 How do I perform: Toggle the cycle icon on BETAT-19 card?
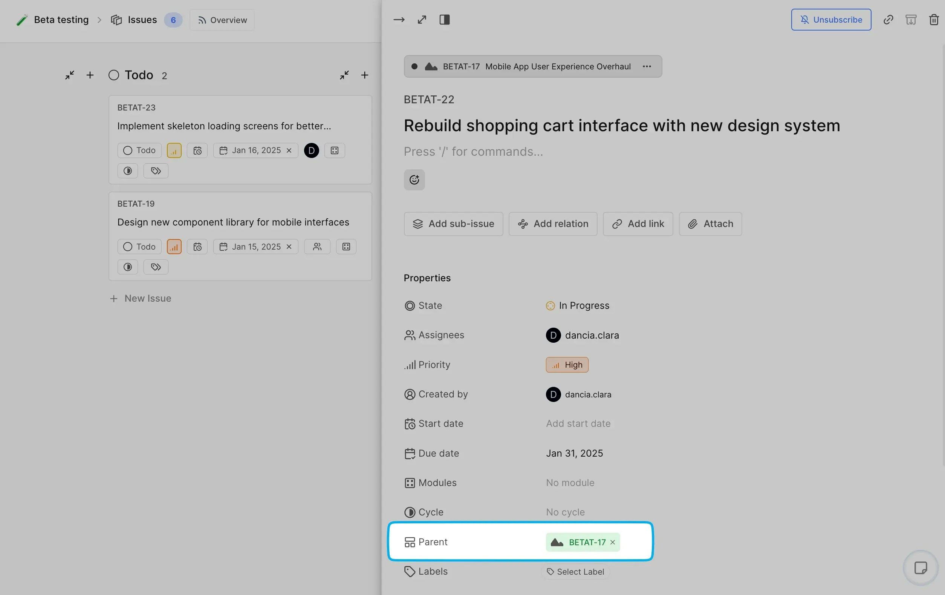pyautogui.click(x=127, y=267)
